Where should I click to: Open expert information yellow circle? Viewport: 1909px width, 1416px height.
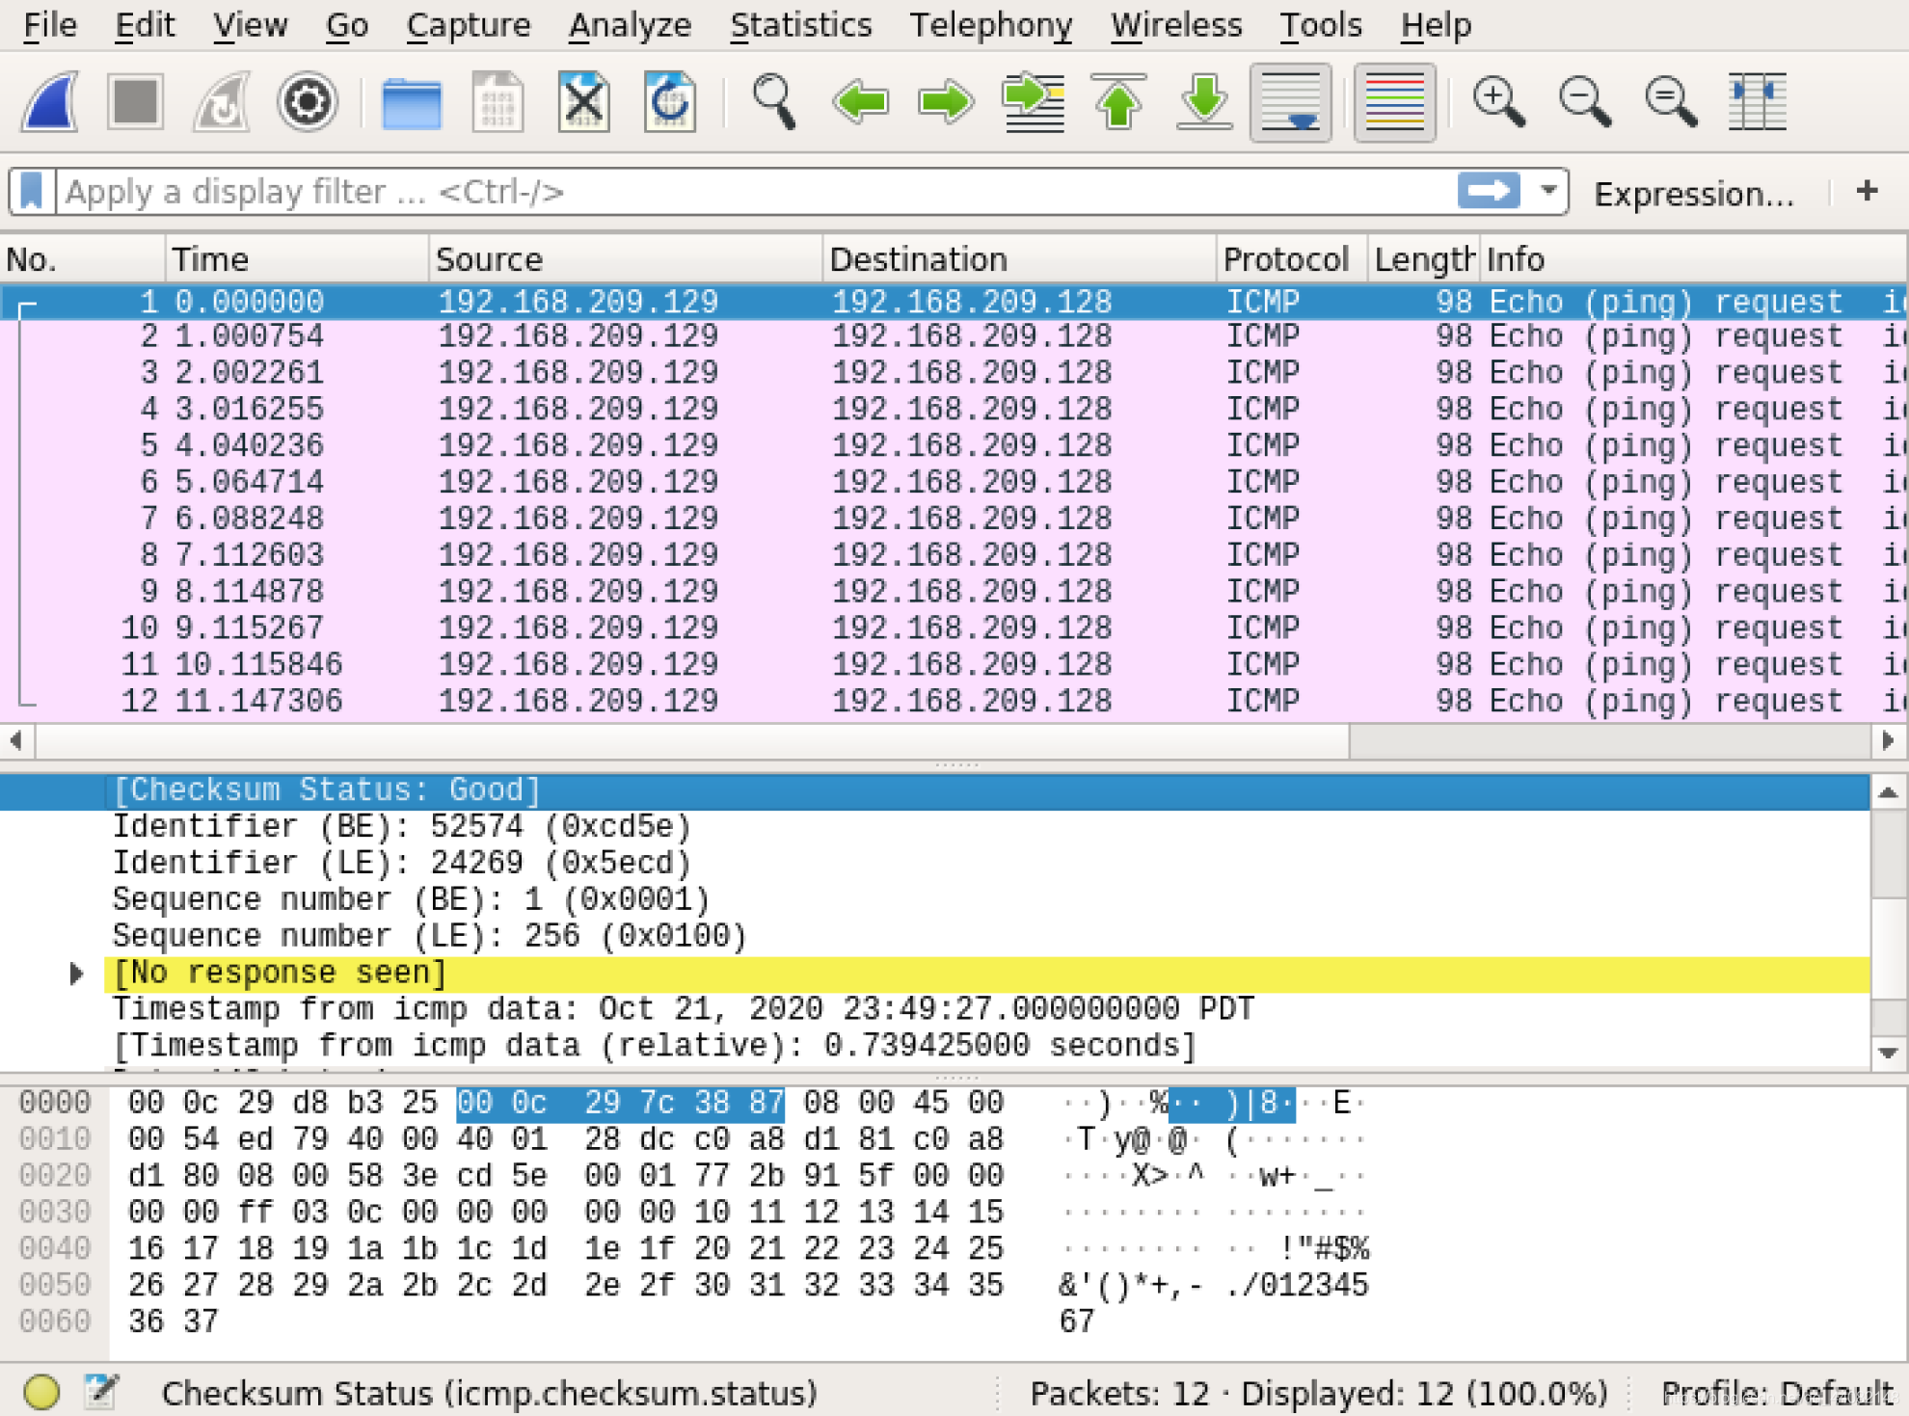click(41, 1393)
